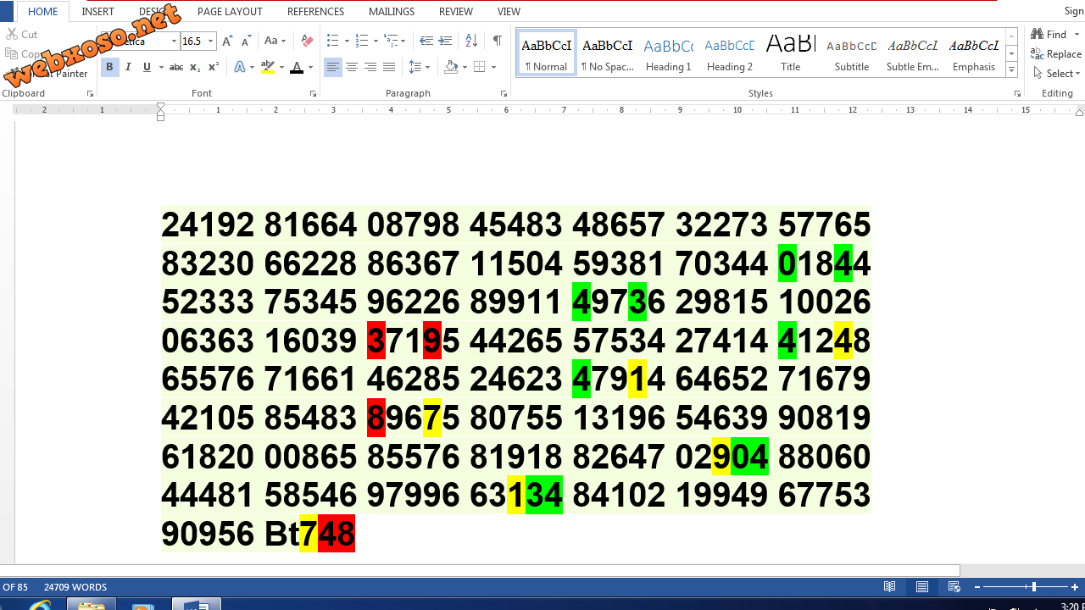
Task: Toggle Bold formatting off
Action: (x=109, y=67)
